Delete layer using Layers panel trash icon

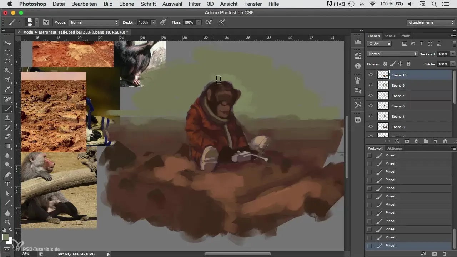(x=445, y=141)
